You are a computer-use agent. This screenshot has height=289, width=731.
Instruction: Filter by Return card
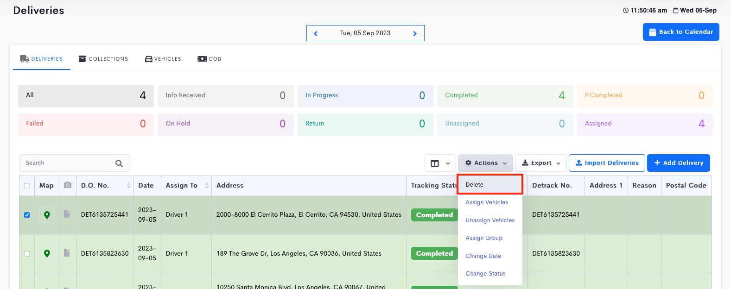(365, 125)
